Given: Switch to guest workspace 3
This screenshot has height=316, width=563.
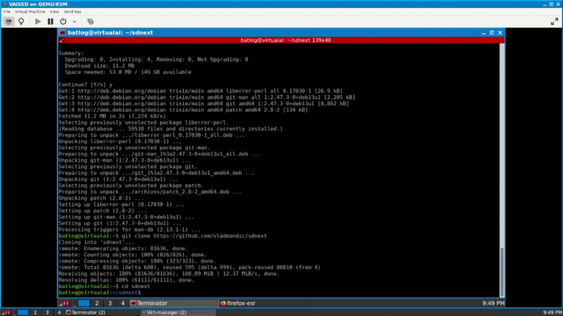Looking at the screenshot, I should pos(109,303).
